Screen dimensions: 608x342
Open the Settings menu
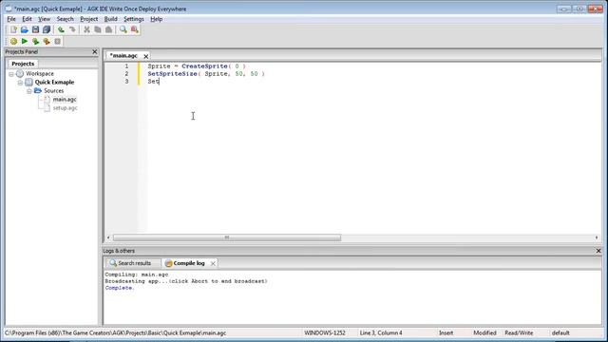134,19
